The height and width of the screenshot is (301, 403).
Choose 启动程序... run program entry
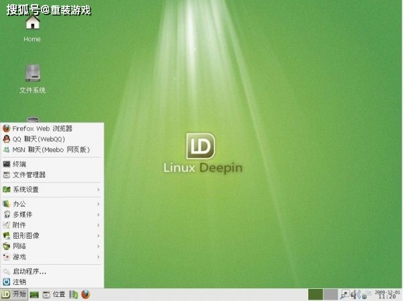(52, 272)
